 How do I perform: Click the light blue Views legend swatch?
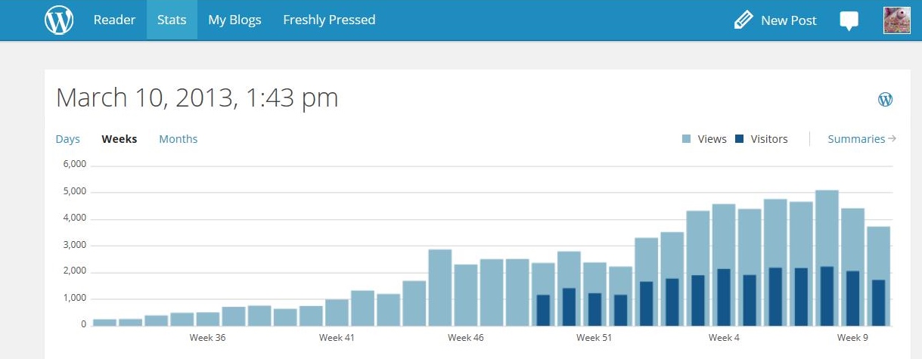687,139
